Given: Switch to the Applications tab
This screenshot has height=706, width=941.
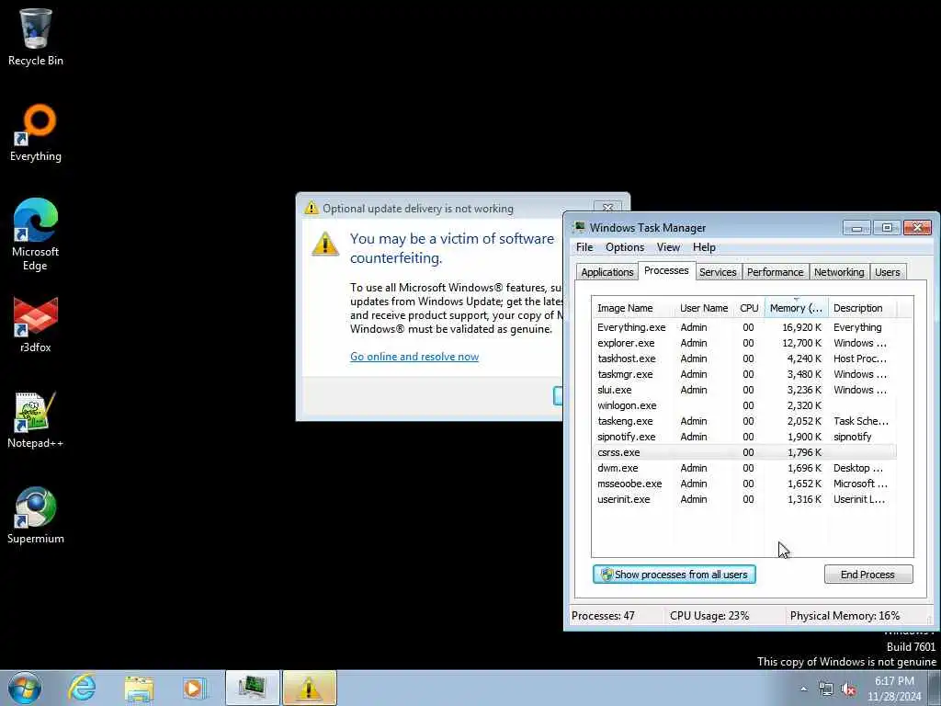Looking at the screenshot, I should click(x=607, y=272).
